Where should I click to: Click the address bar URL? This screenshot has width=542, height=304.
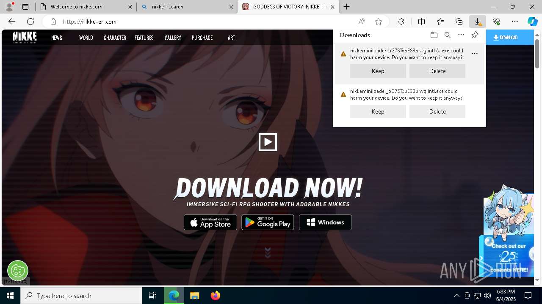[89, 22]
